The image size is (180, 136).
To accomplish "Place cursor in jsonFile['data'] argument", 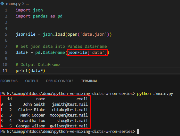I will [x=87, y=53].
